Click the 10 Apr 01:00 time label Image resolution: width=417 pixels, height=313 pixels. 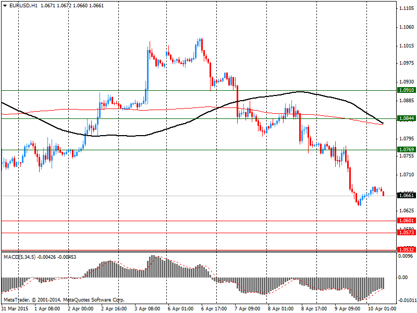pos(382,309)
